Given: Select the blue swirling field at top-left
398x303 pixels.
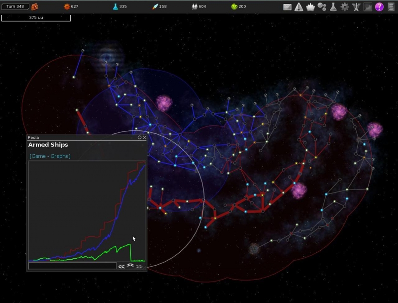Looking at the screenshot, I should (107, 57).
